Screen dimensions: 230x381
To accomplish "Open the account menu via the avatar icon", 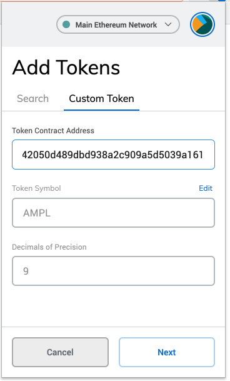I will click(x=202, y=24).
